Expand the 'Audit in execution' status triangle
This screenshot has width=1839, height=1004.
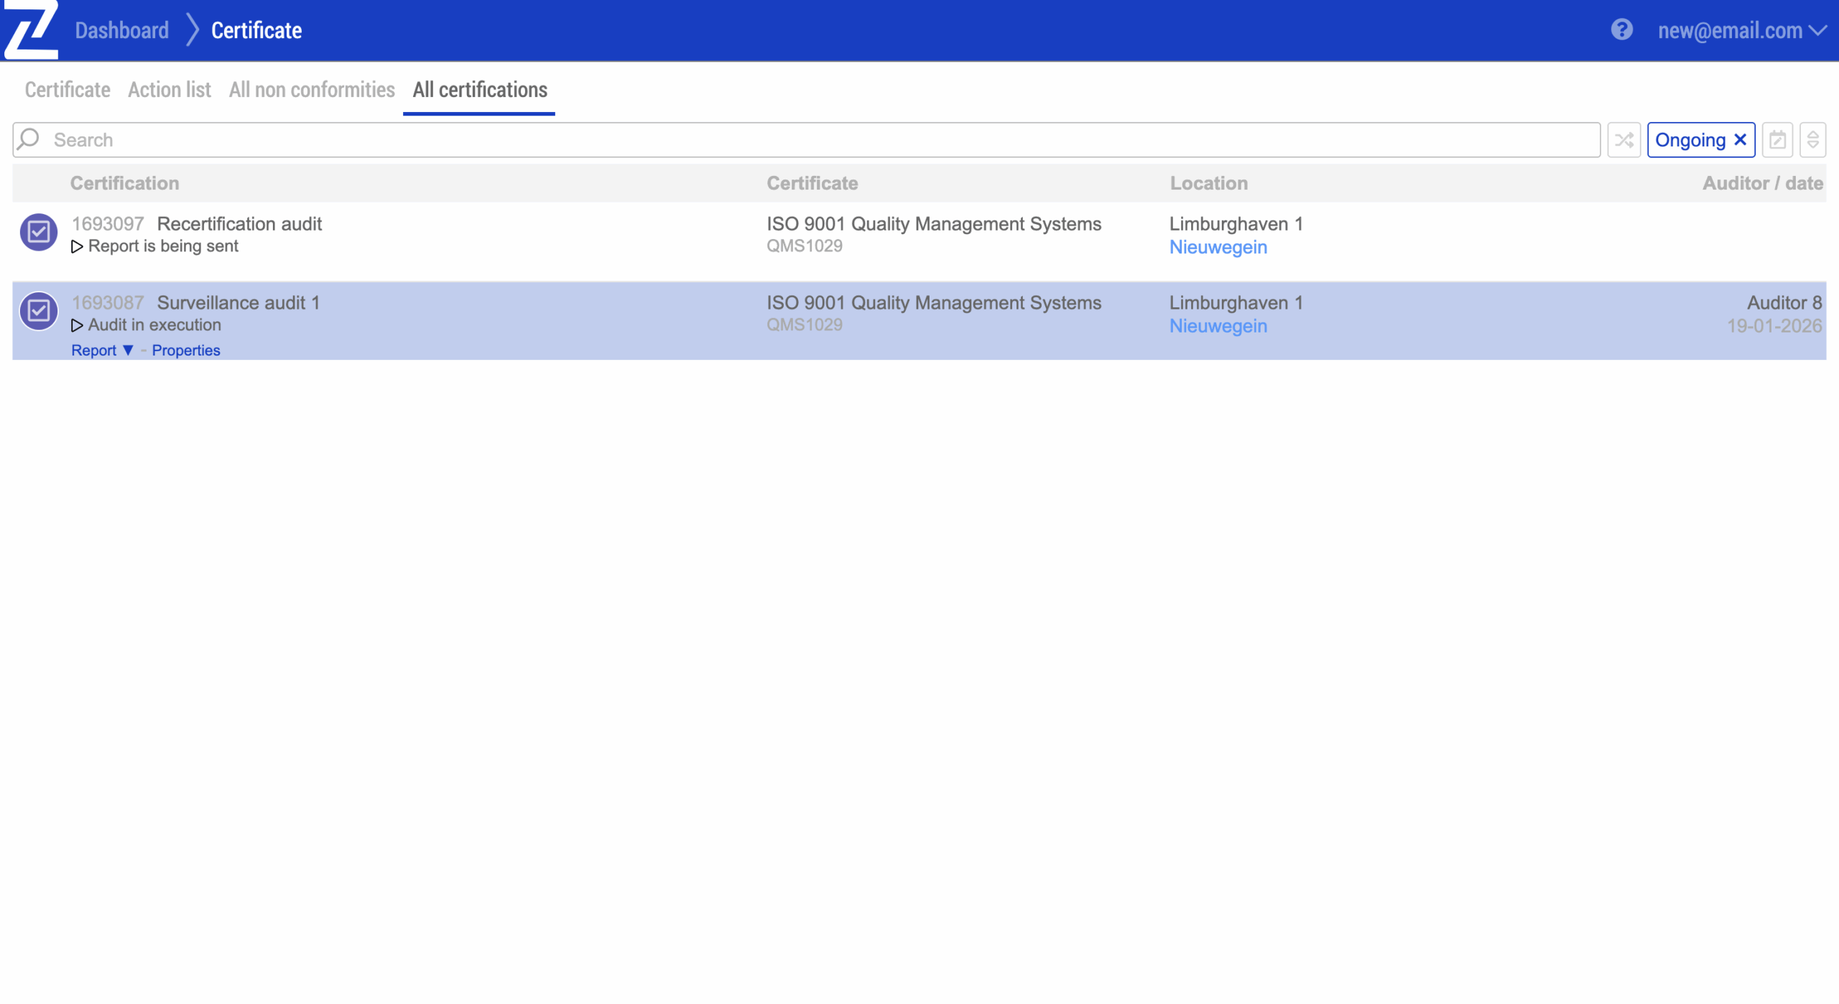(77, 326)
